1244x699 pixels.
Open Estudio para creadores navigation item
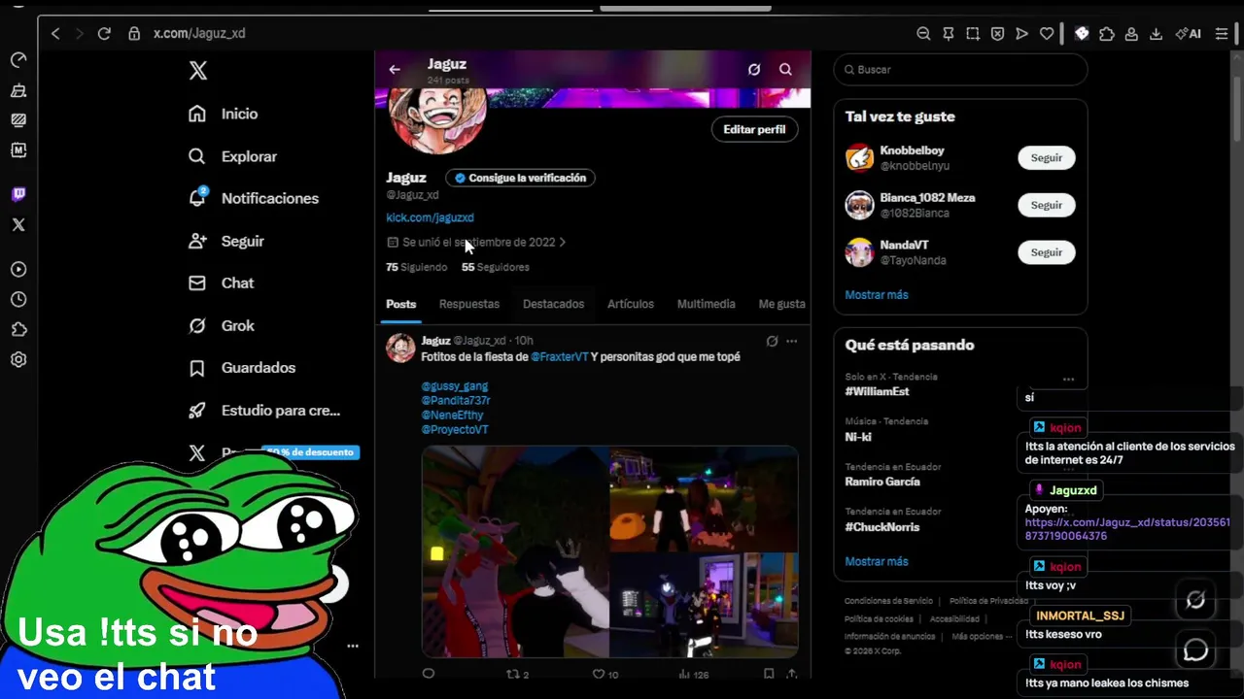point(264,410)
